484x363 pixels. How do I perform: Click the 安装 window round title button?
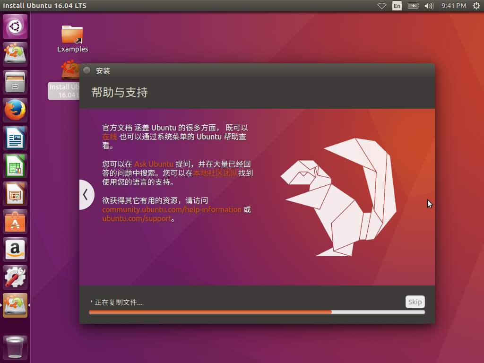tap(87, 70)
